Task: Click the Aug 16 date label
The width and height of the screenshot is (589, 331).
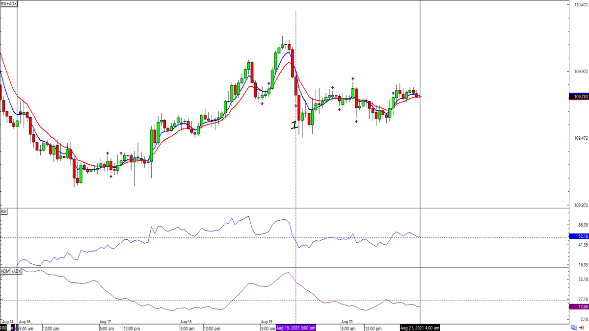Action: tap(24, 322)
